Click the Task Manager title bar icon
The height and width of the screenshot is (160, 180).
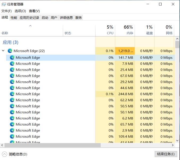pyautogui.click(x=4, y=4)
